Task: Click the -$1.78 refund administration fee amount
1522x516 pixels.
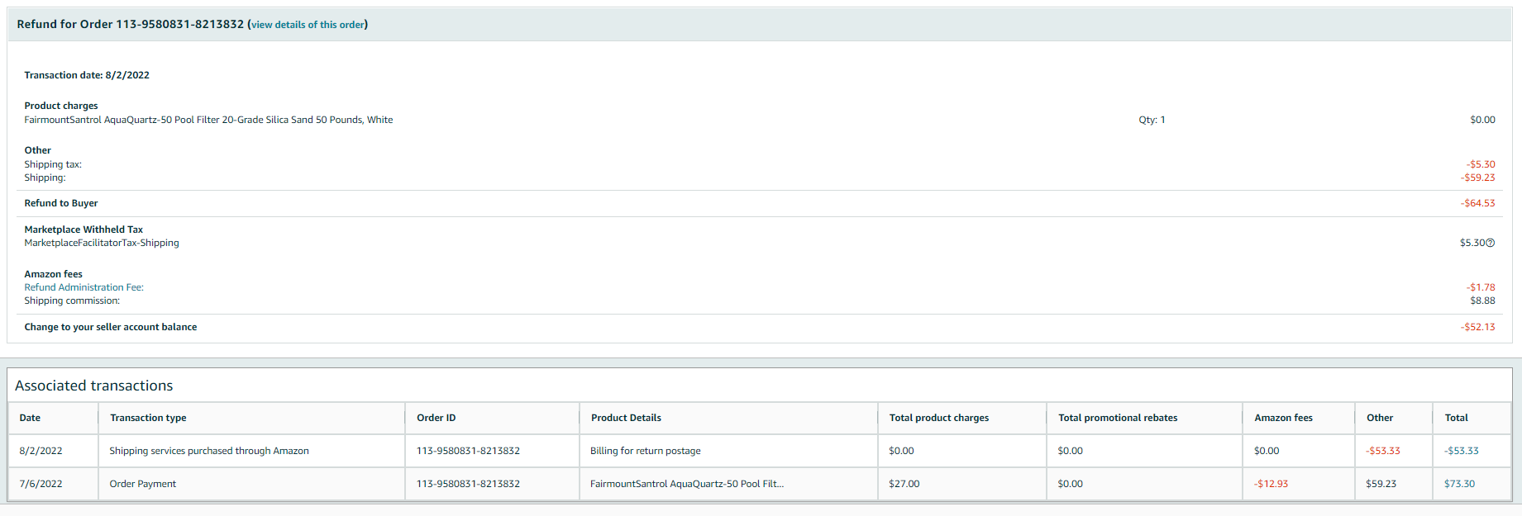Action: [x=1481, y=287]
